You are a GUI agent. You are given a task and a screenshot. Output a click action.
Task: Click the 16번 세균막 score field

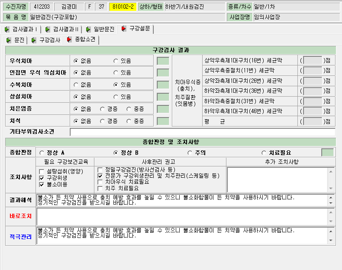(x=313, y=61)
